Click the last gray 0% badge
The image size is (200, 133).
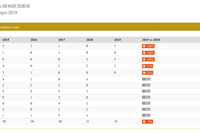(146, 115)
